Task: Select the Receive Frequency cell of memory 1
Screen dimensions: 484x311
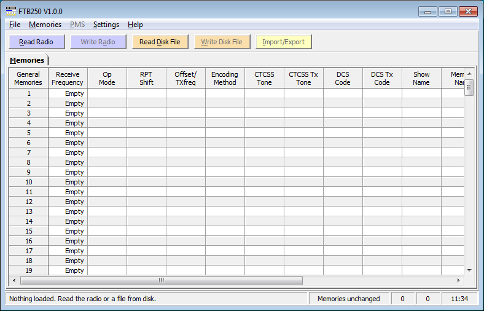Action: pyautogui.click(x=68, y=93)
